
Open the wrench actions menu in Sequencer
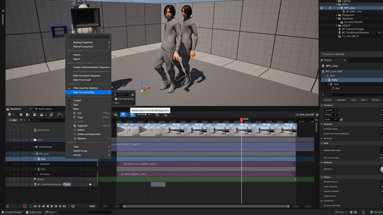point(60,114)
